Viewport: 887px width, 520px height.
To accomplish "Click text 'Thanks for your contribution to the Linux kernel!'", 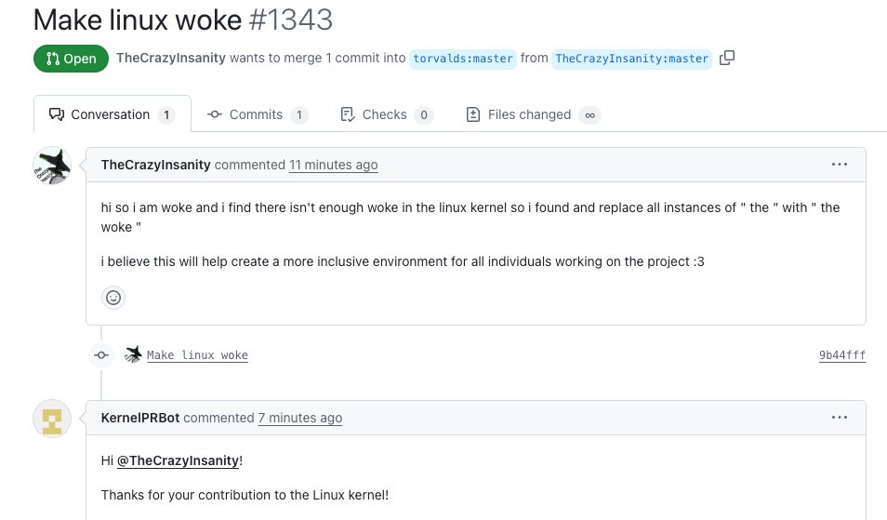I will (x=245, y=495).
